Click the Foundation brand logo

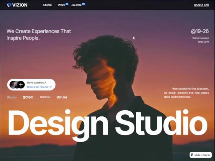pos(12,97)
